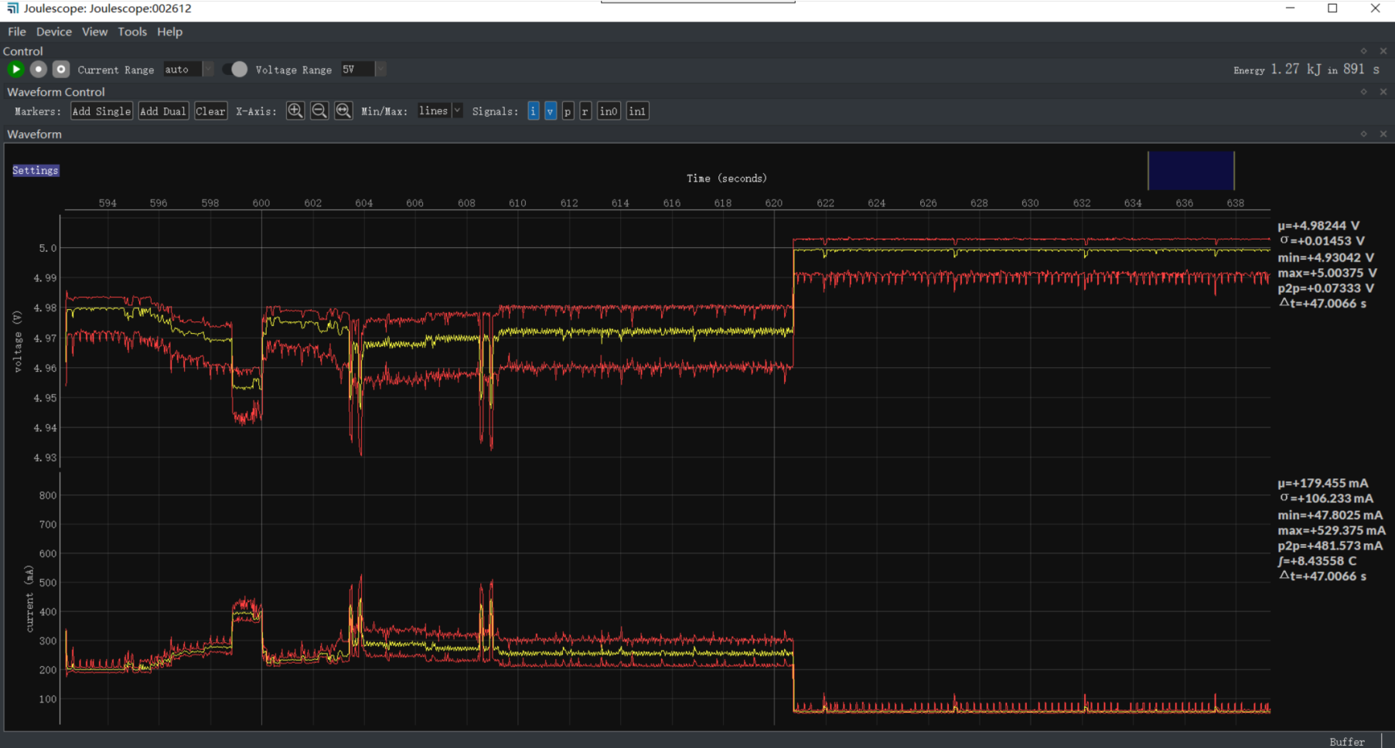Click the Time (seconds) axis title
The image size is (1395, 748).
727,178
